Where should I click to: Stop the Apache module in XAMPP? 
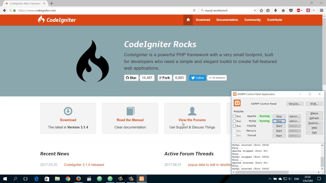click(x=279, y=116)
